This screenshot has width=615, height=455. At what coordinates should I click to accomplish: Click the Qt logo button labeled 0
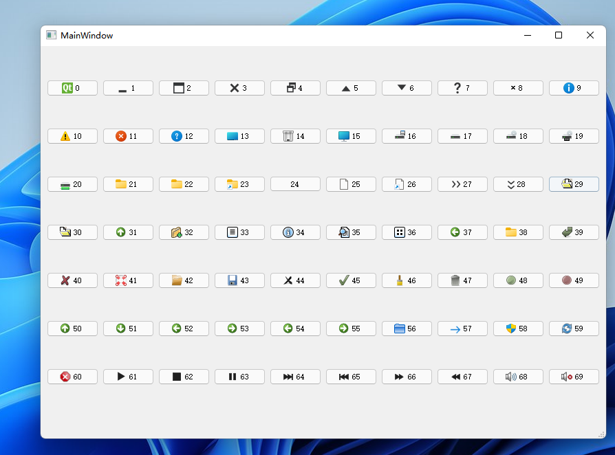[x=72, y=87]
